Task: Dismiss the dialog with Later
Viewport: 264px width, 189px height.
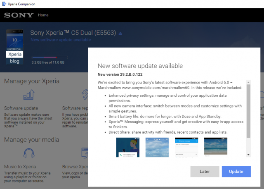Action: [205, 172]
